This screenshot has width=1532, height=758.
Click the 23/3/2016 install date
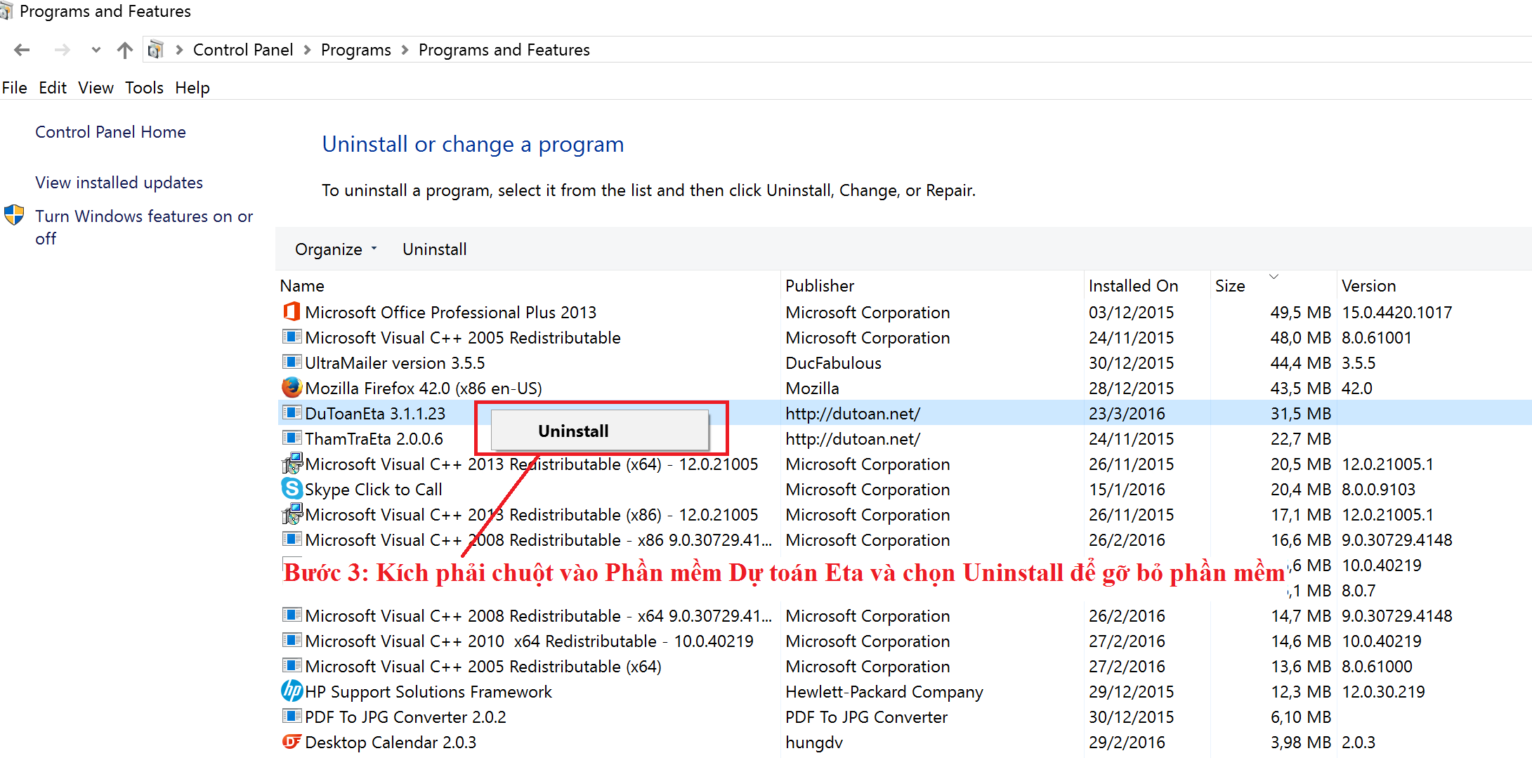(1127, 414)
